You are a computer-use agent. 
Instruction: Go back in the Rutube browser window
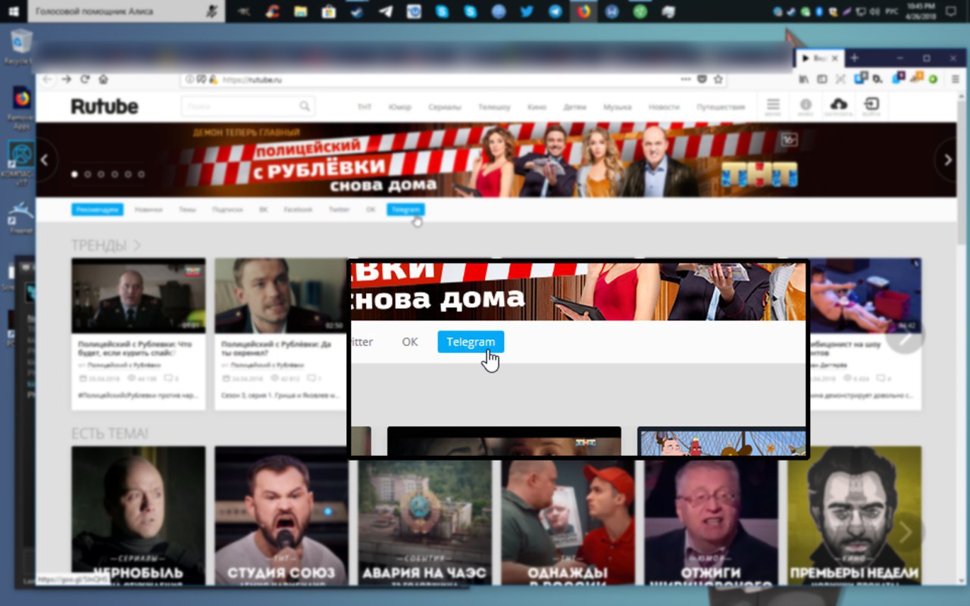tap(48, 79)
